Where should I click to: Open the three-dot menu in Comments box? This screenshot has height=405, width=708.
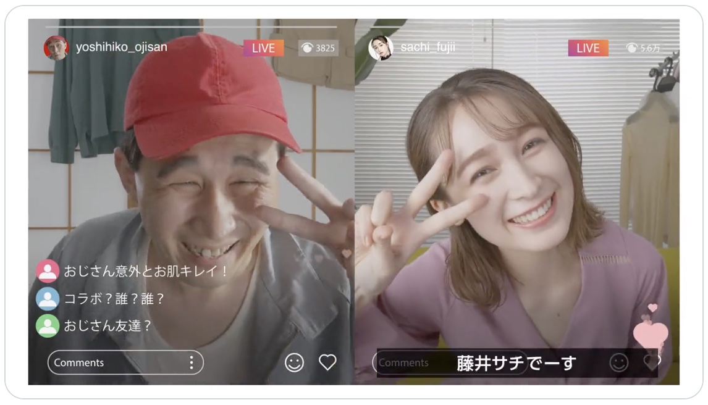coord(192,362)
